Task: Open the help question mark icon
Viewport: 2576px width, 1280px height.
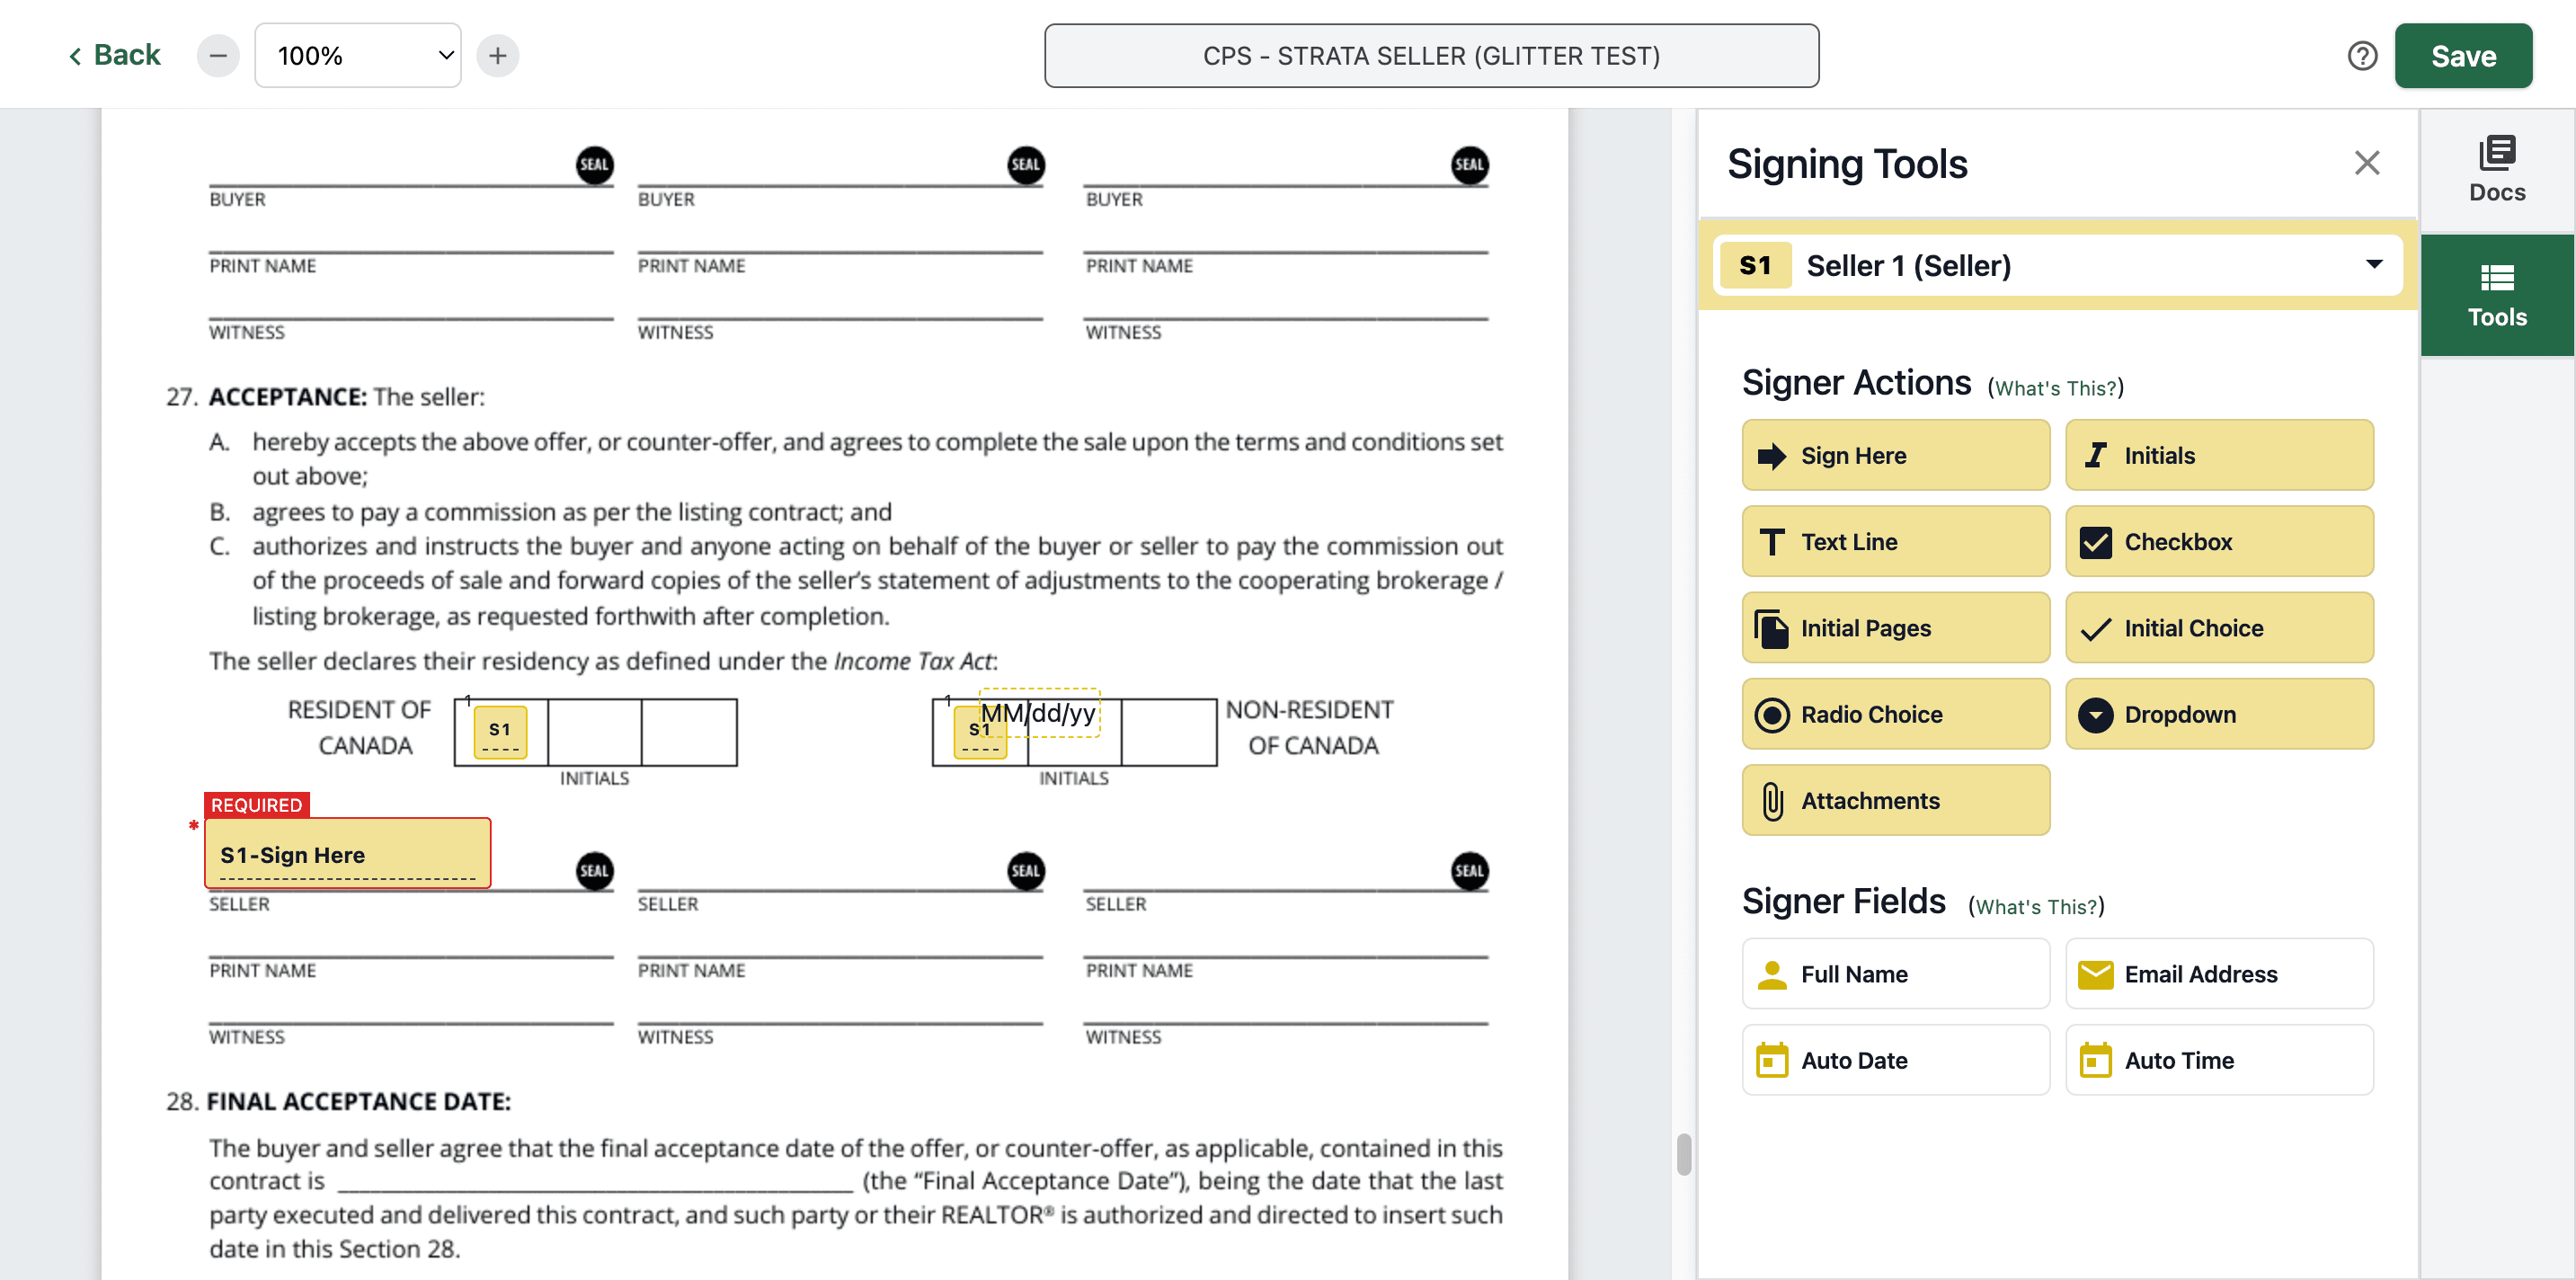Action: point(2362,56)
